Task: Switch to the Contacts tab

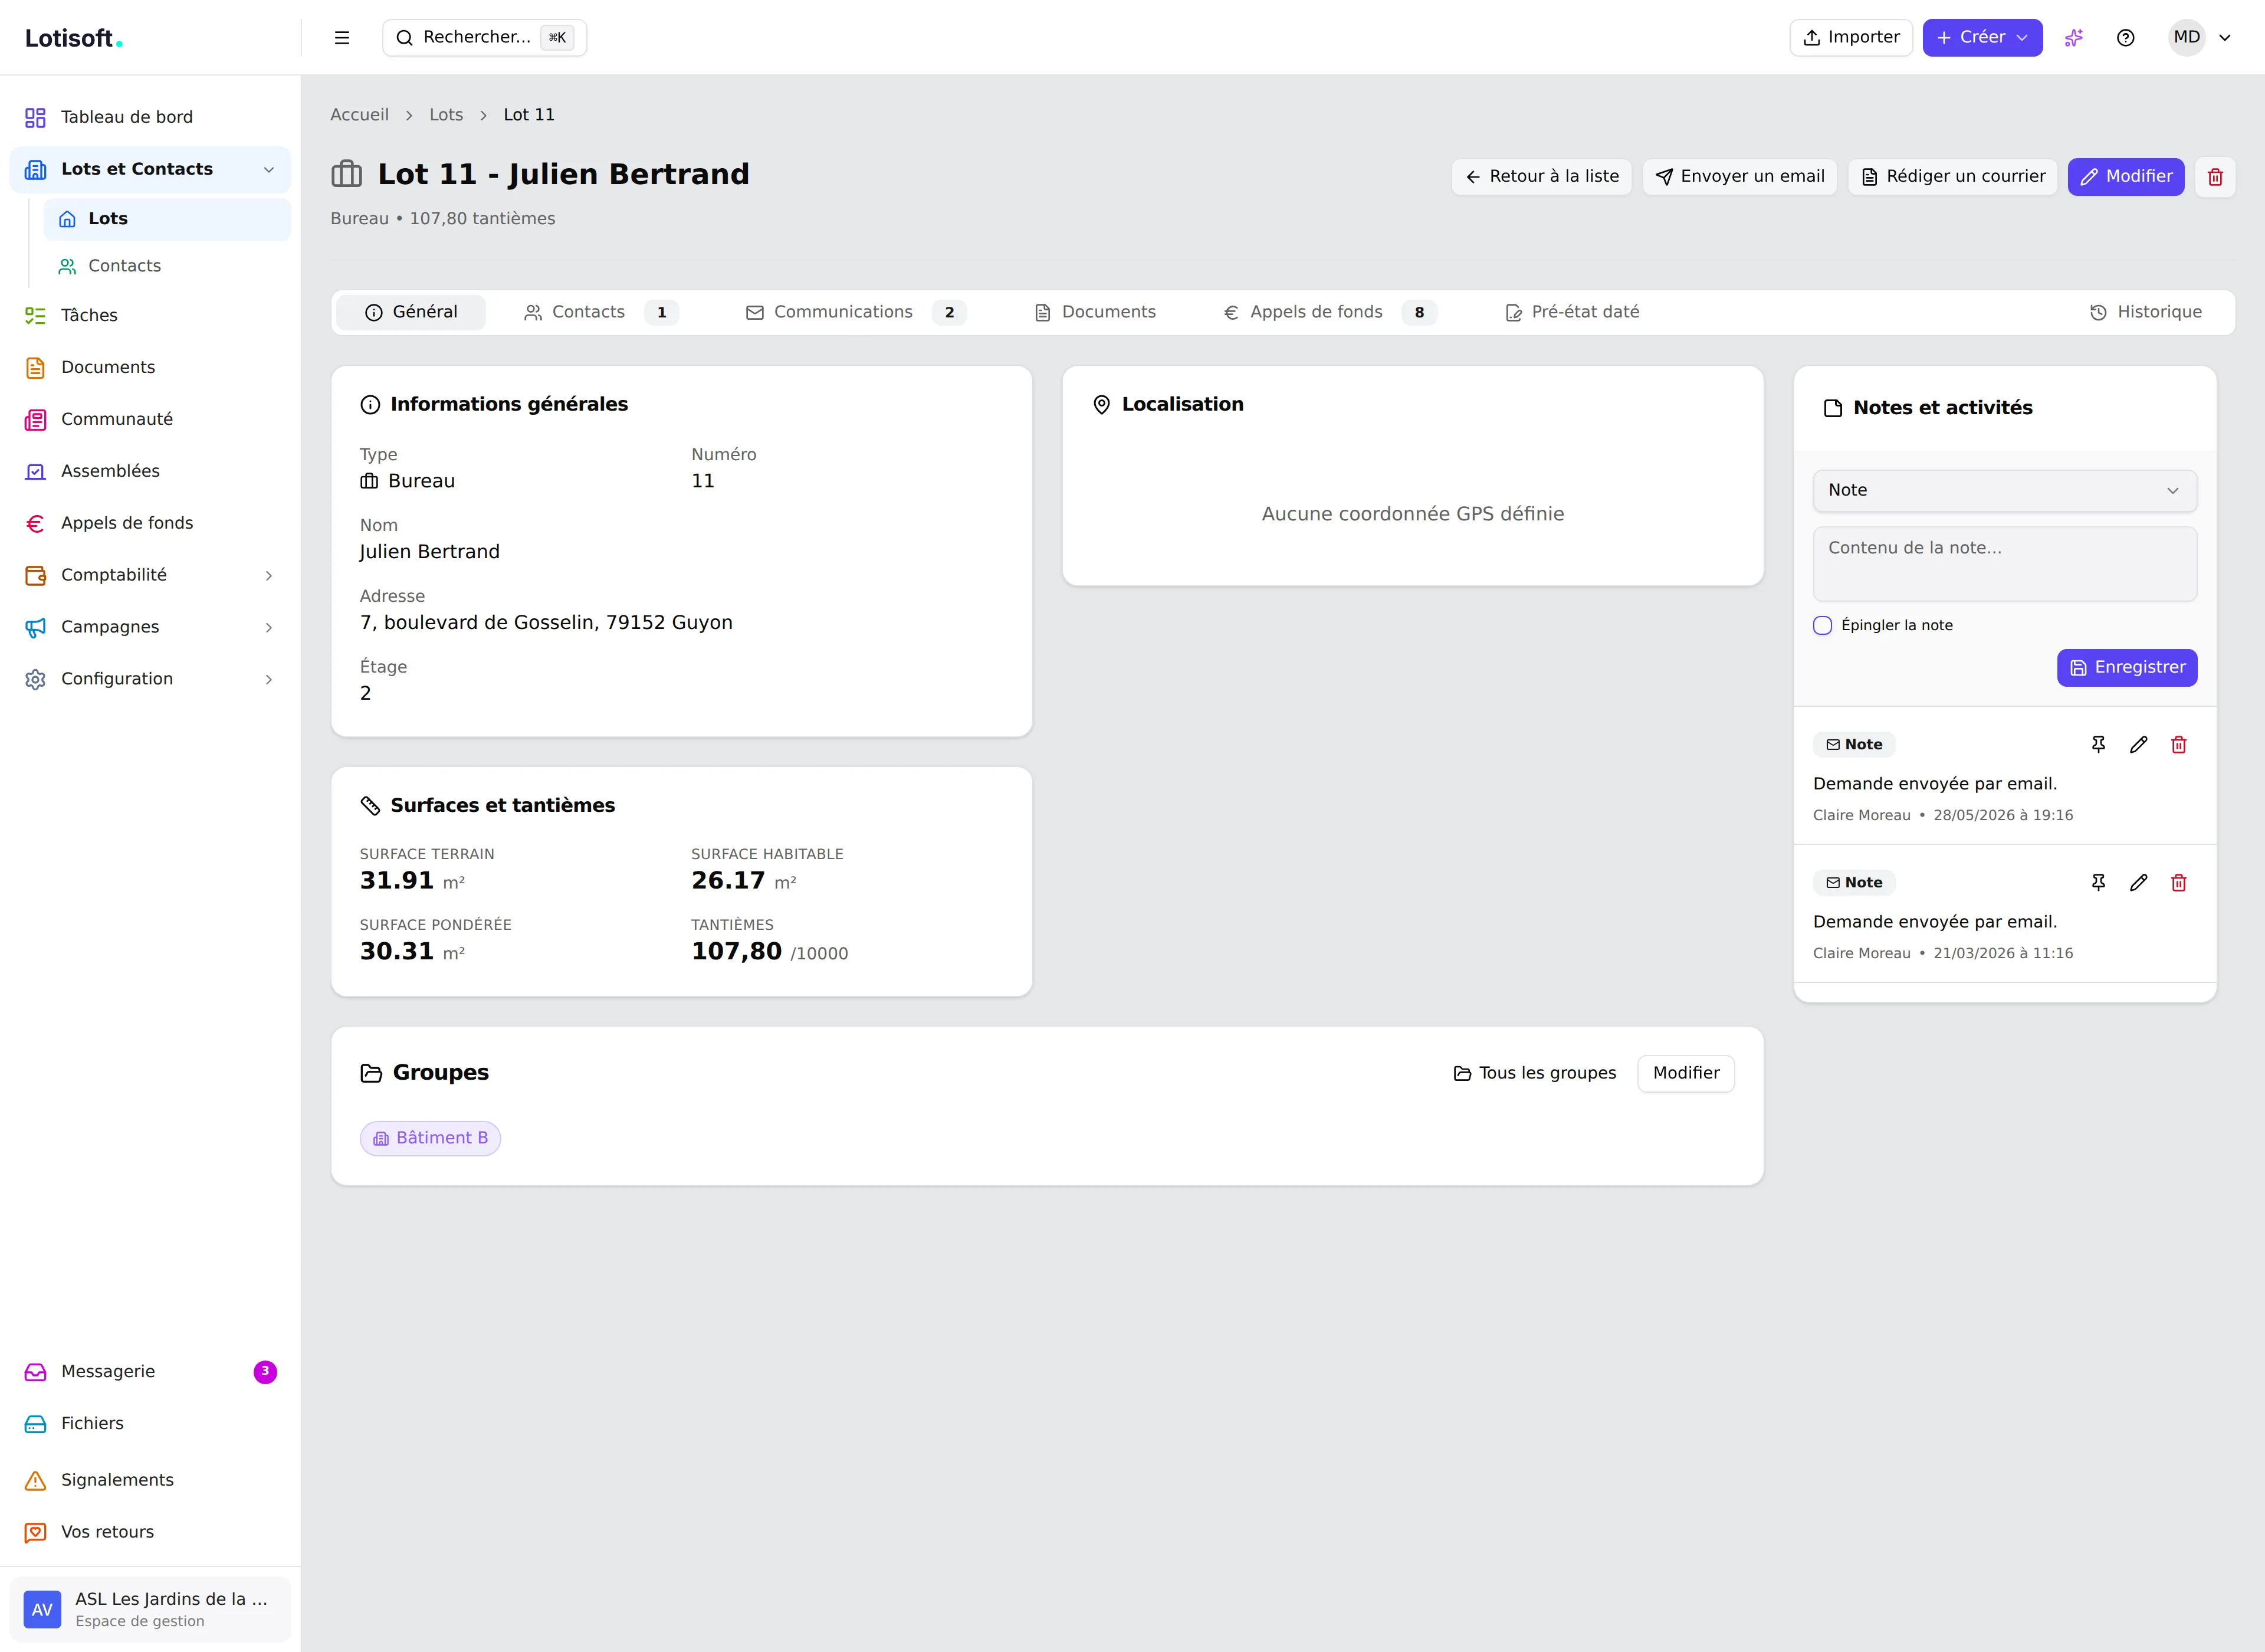Action: 600,313
